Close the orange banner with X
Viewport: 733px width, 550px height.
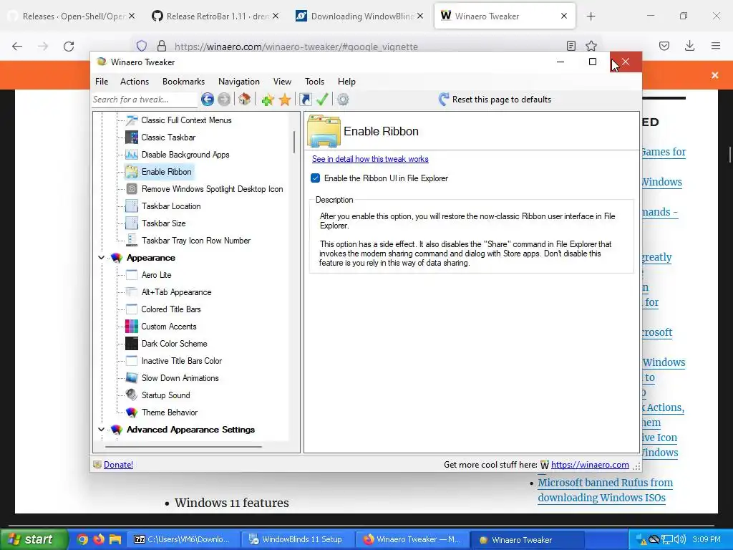(715, 74)
